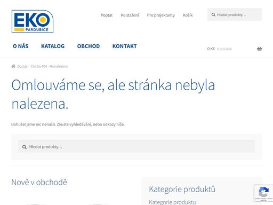Click the reCAPTCHA badge
The height and width of the screenshot is (205, 273).
263,193
